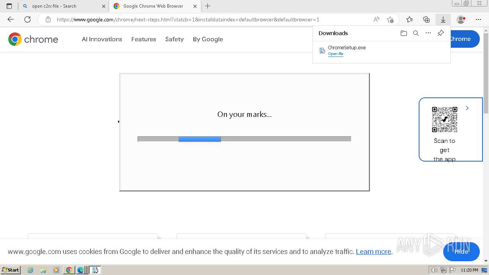Click the blue Download Chrome button
The height and width of the screenshot is (275, 489).
465,39
